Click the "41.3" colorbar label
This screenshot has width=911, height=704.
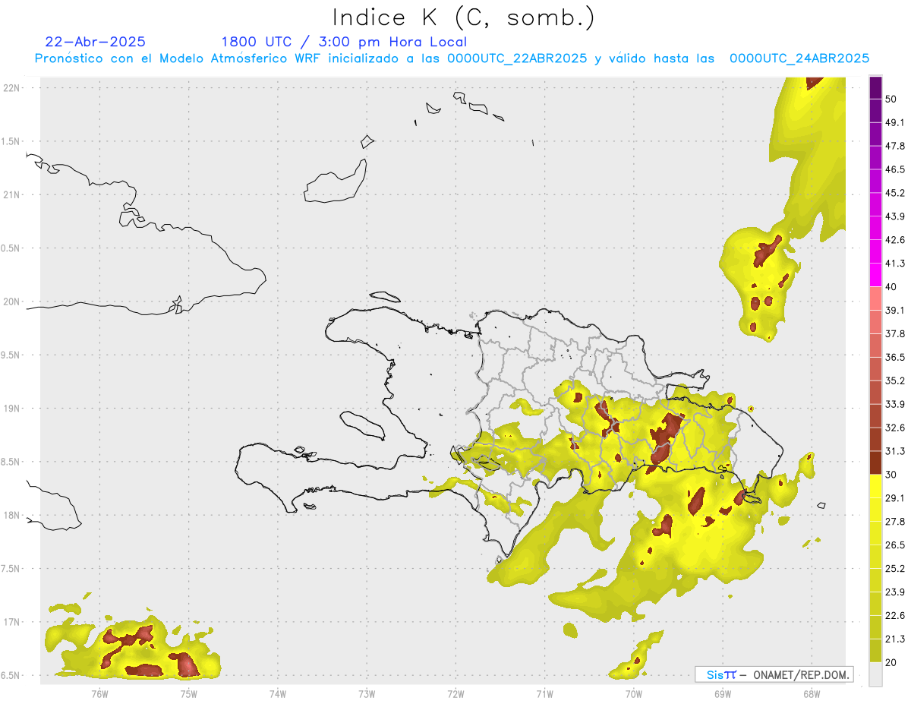(895, 264)
